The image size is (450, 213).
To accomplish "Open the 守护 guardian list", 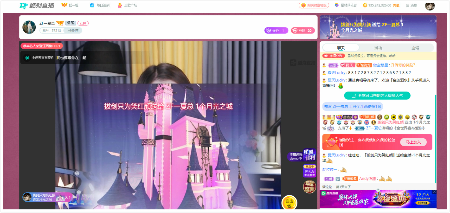I will pyautogui.click(x=276, y=31).
